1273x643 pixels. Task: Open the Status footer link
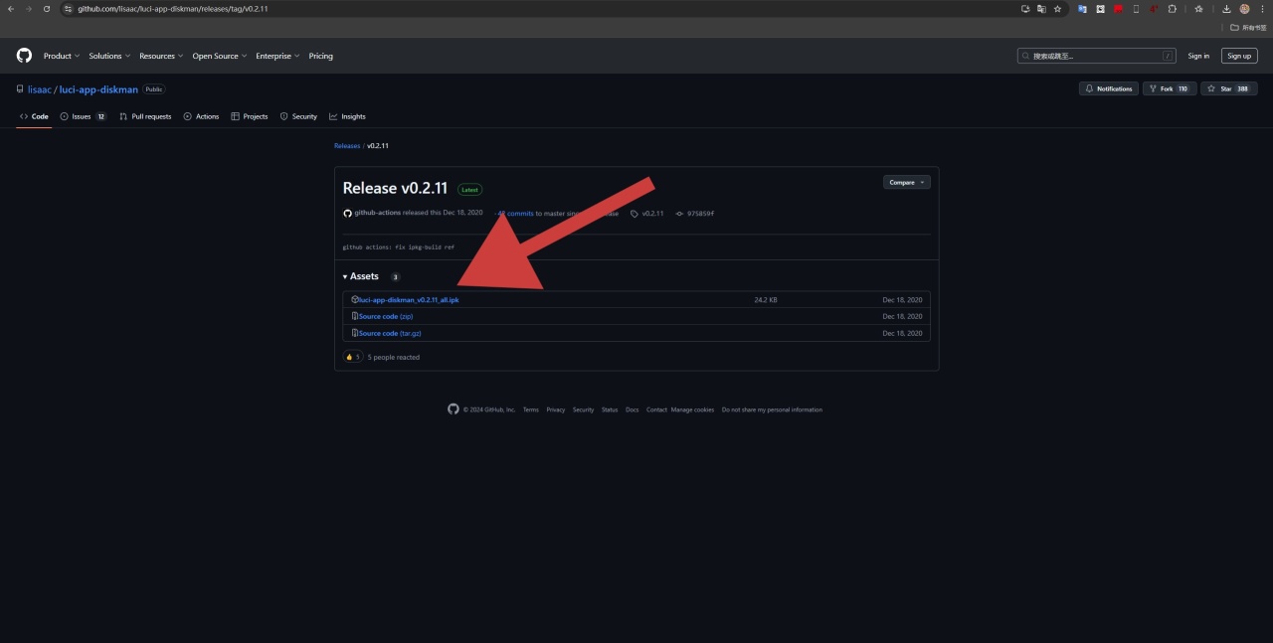610,409
